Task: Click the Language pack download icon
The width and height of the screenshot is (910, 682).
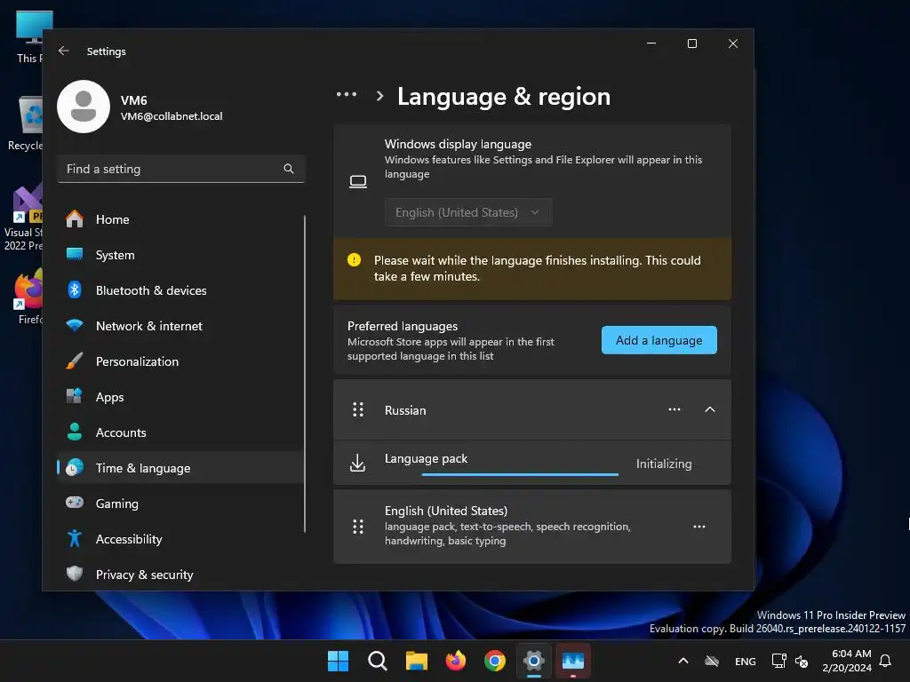Action: [357, 463]
